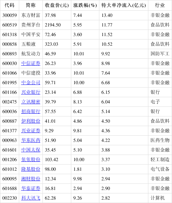Screen dimensions: 172x203
Task: Select the name 东方财富
Action: click(31, 15)
